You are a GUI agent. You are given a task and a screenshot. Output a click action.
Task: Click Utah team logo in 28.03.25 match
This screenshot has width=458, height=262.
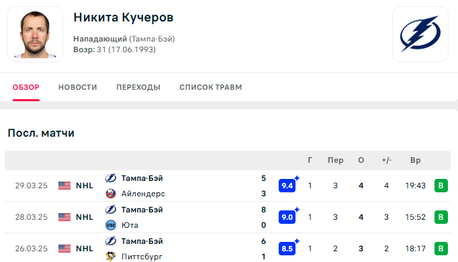(111, 225)
